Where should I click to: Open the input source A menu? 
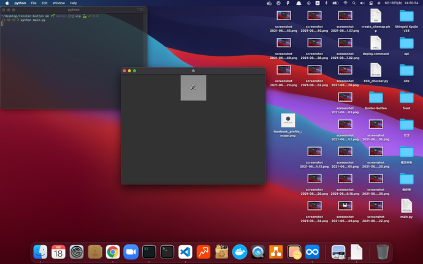tap(318, 3)
